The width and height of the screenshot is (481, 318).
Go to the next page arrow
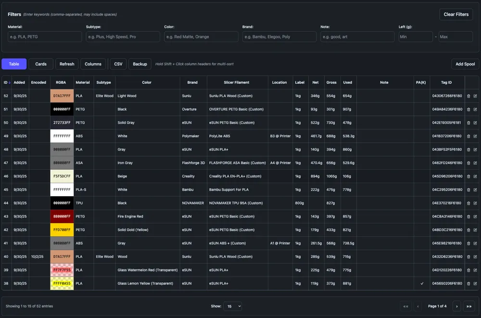(x=456, y=306)
